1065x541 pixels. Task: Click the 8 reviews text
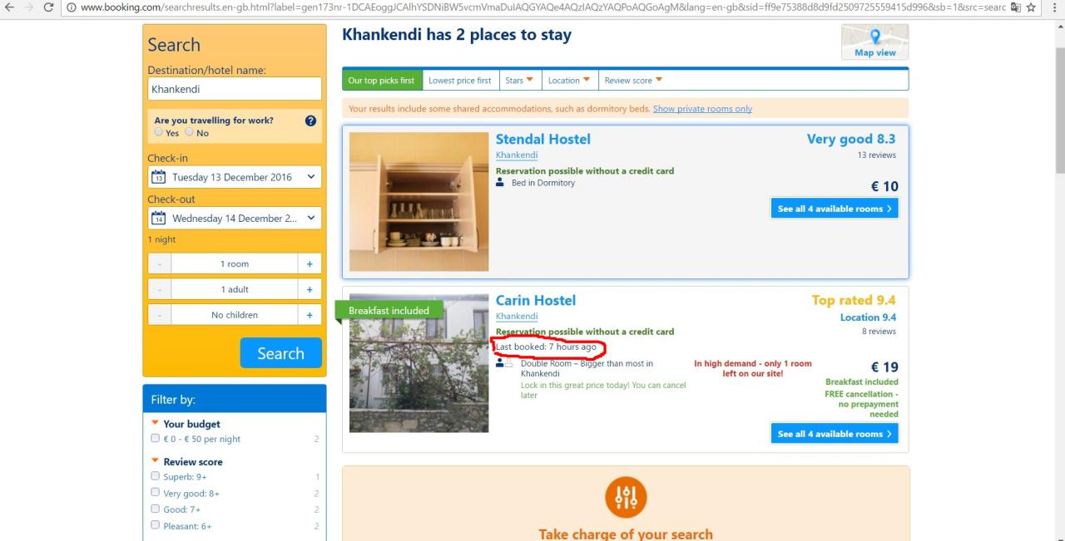(879, 332)
